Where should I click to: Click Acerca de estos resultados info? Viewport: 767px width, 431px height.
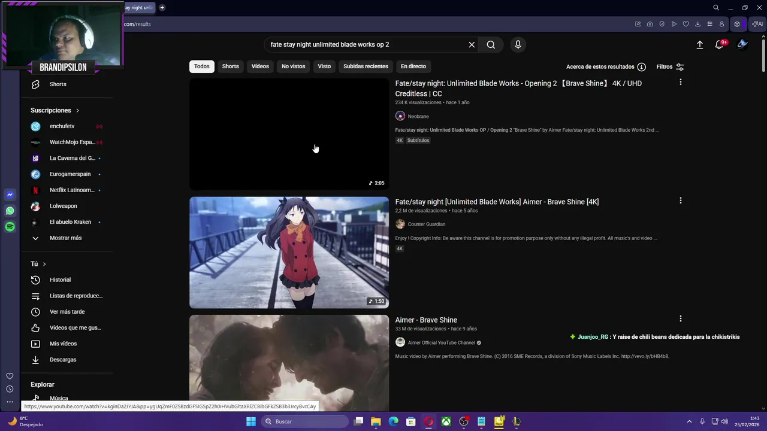tap(606, 67)
